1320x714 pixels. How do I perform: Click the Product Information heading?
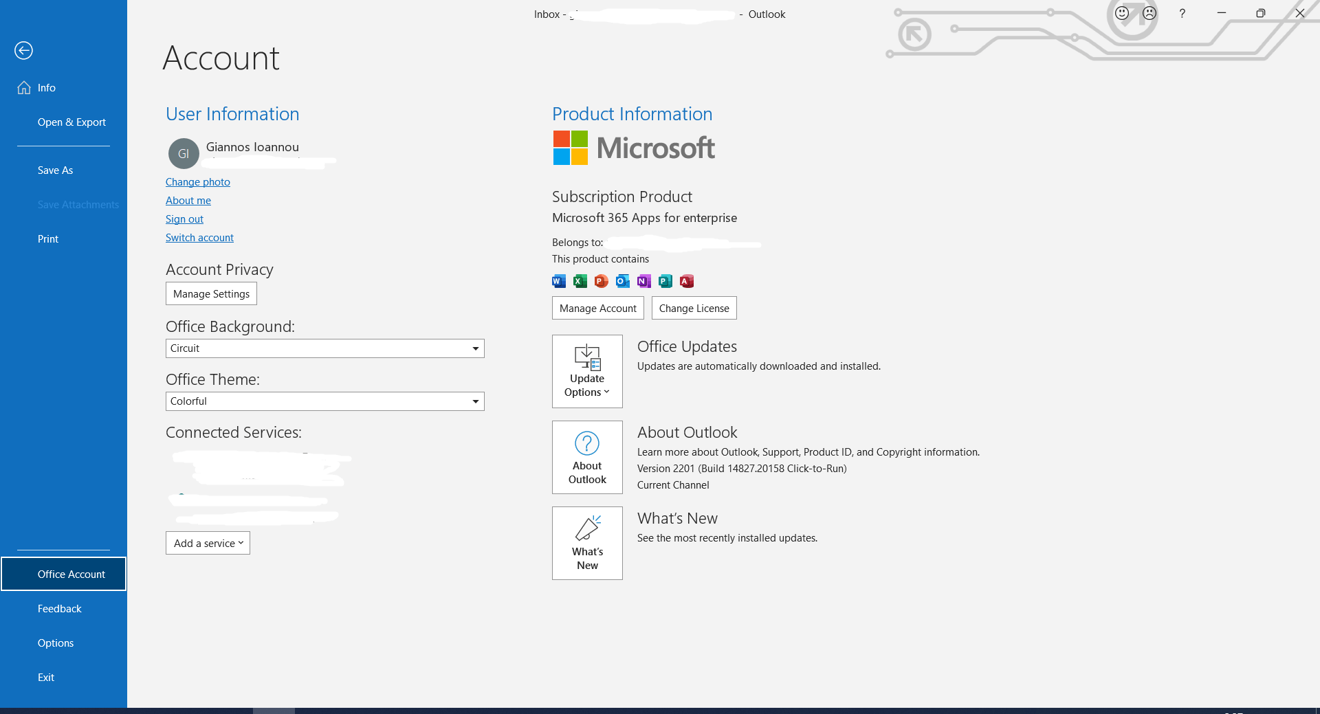coord(632,114)
